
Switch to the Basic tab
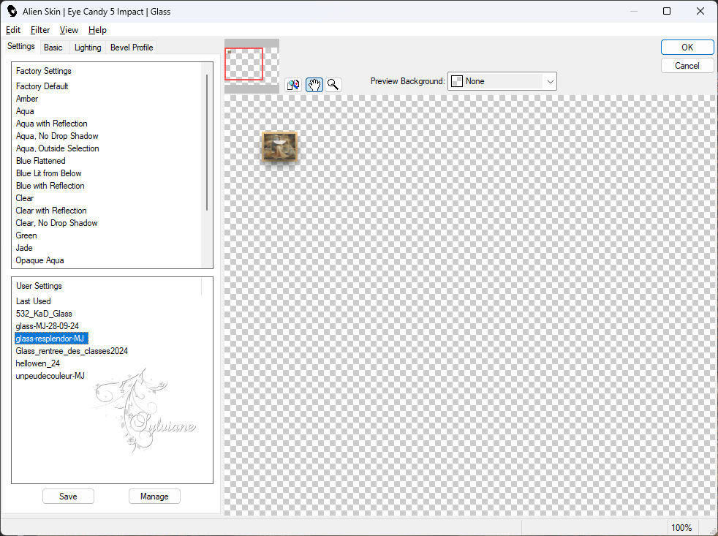tap(53, 48)
